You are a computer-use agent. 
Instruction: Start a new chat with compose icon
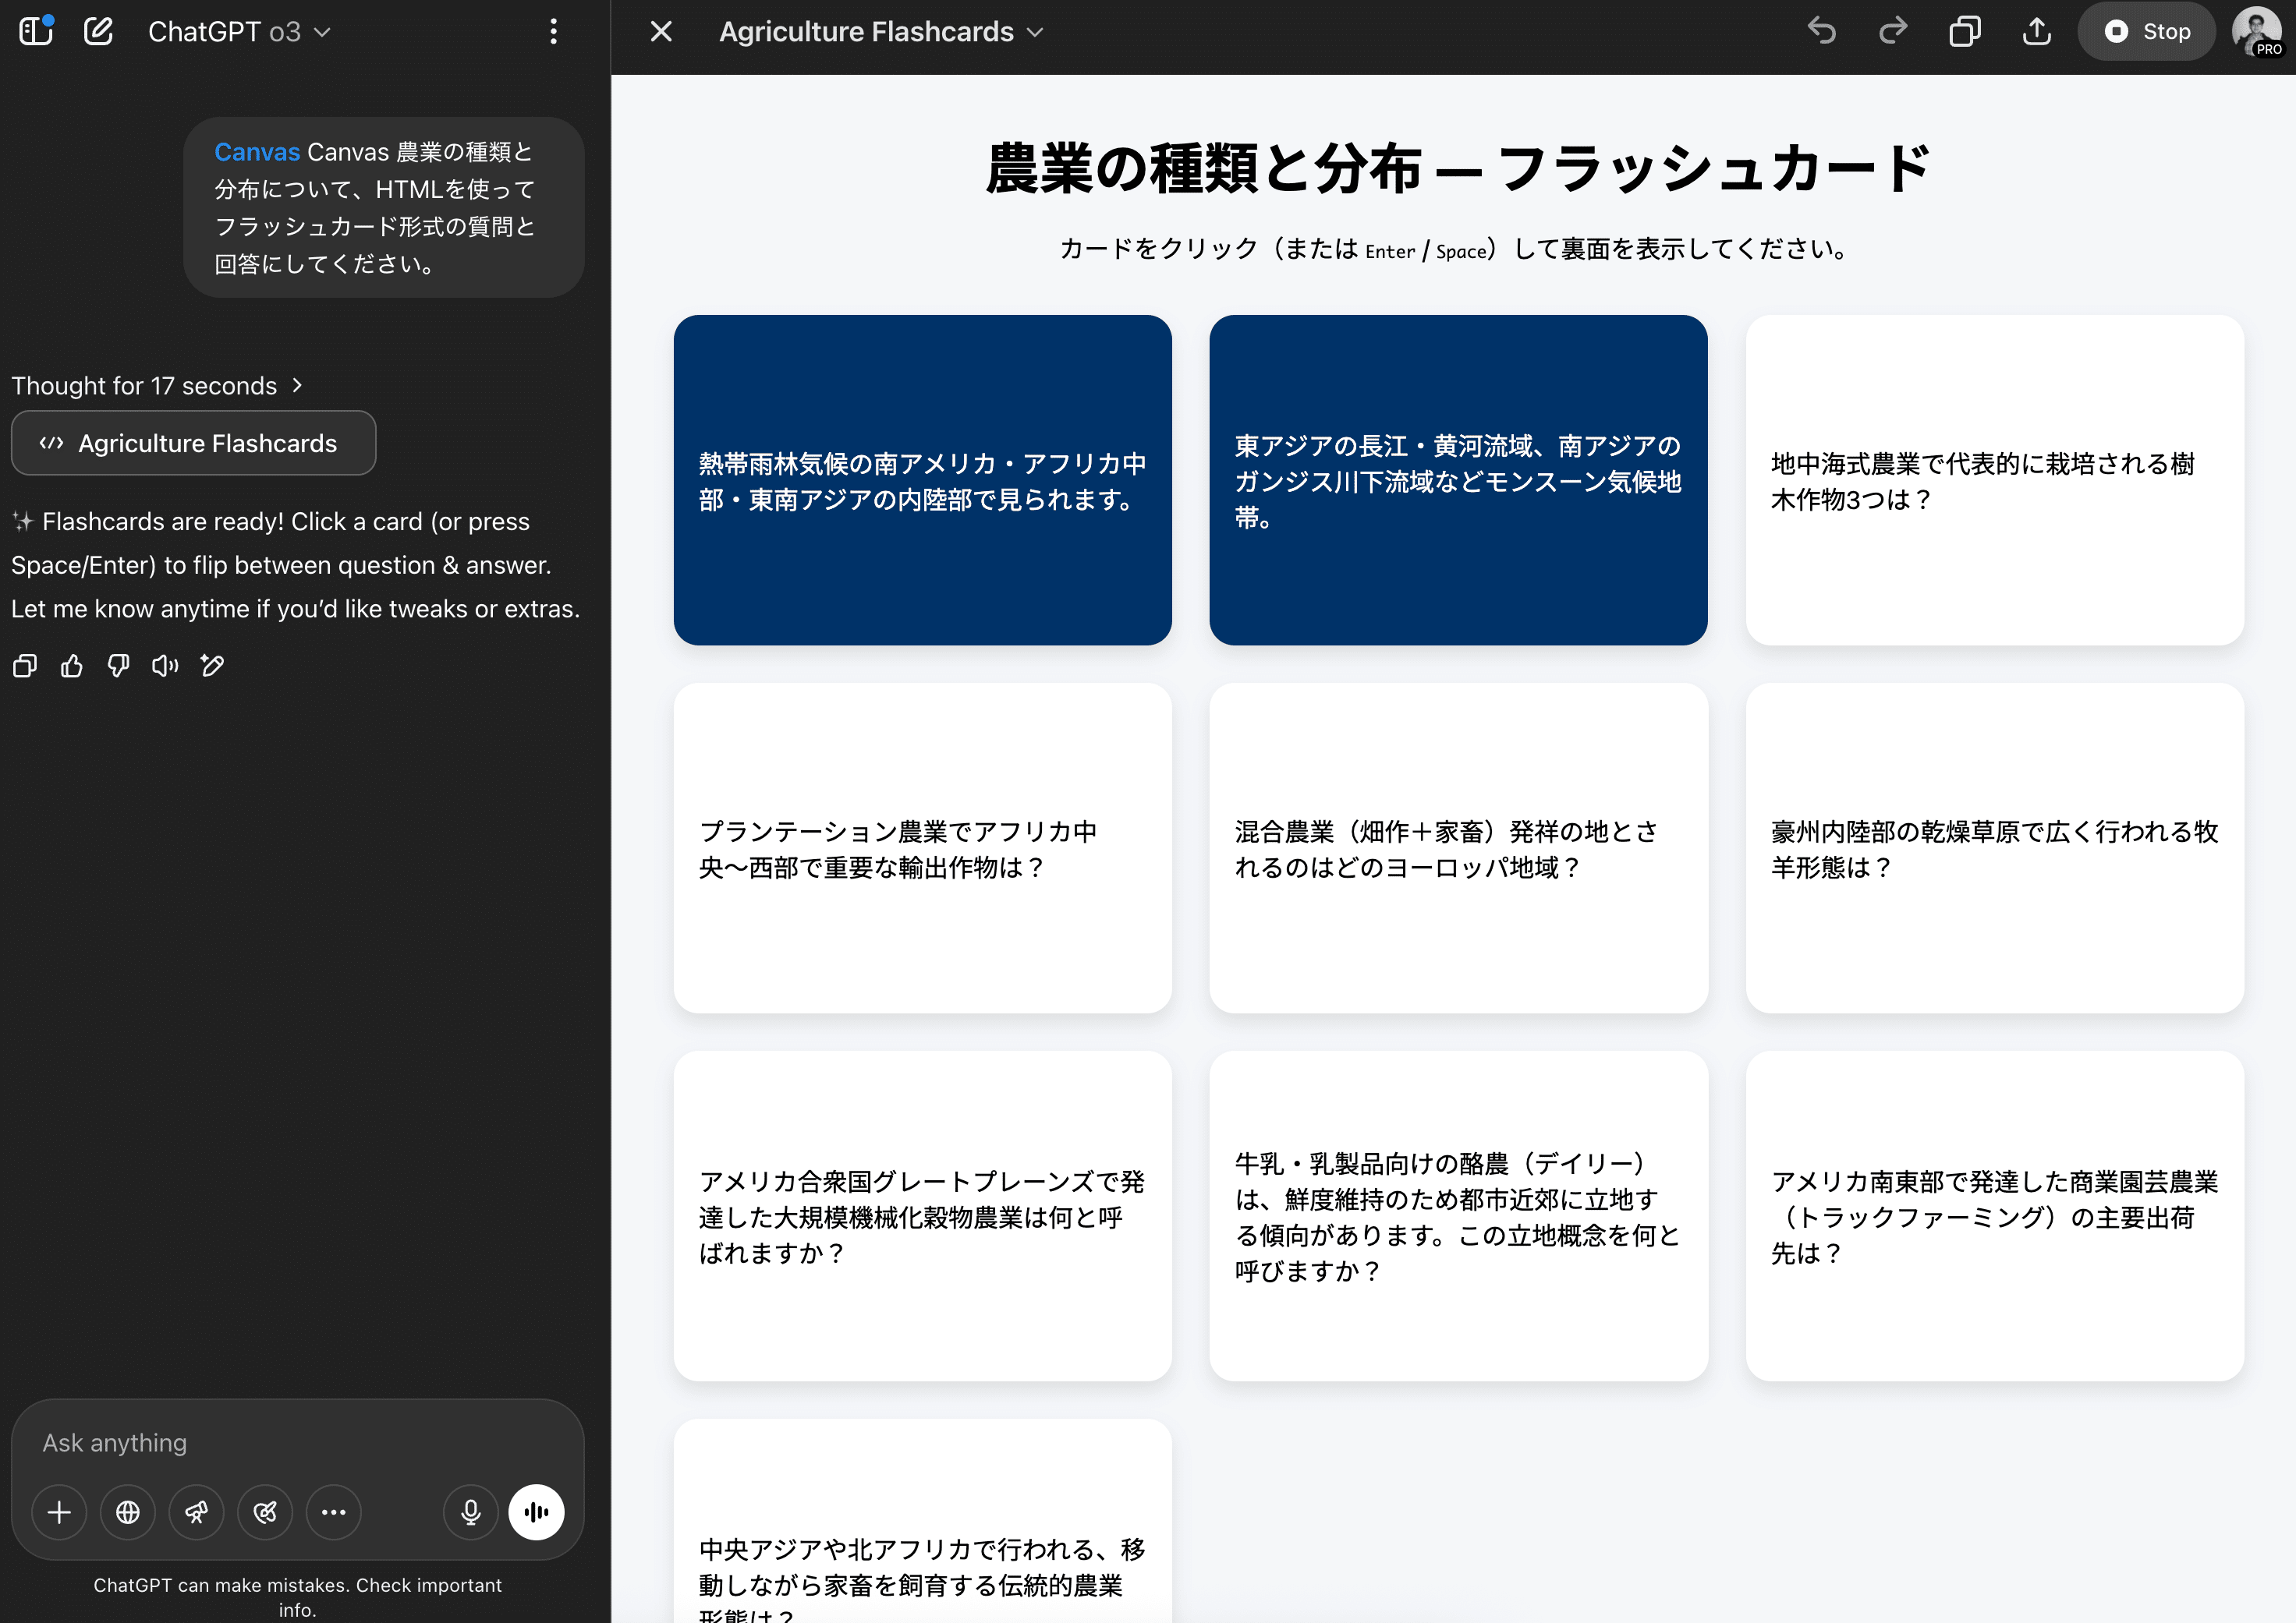click(98, 31)
